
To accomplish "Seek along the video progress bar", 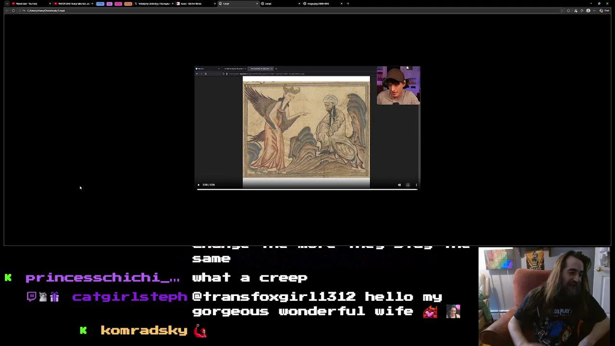I will (x=307, y=189).
